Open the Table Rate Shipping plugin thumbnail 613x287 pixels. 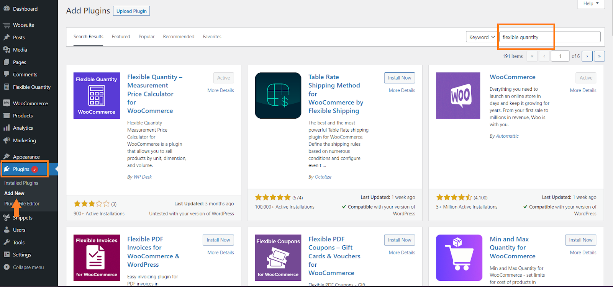[278, 95]
